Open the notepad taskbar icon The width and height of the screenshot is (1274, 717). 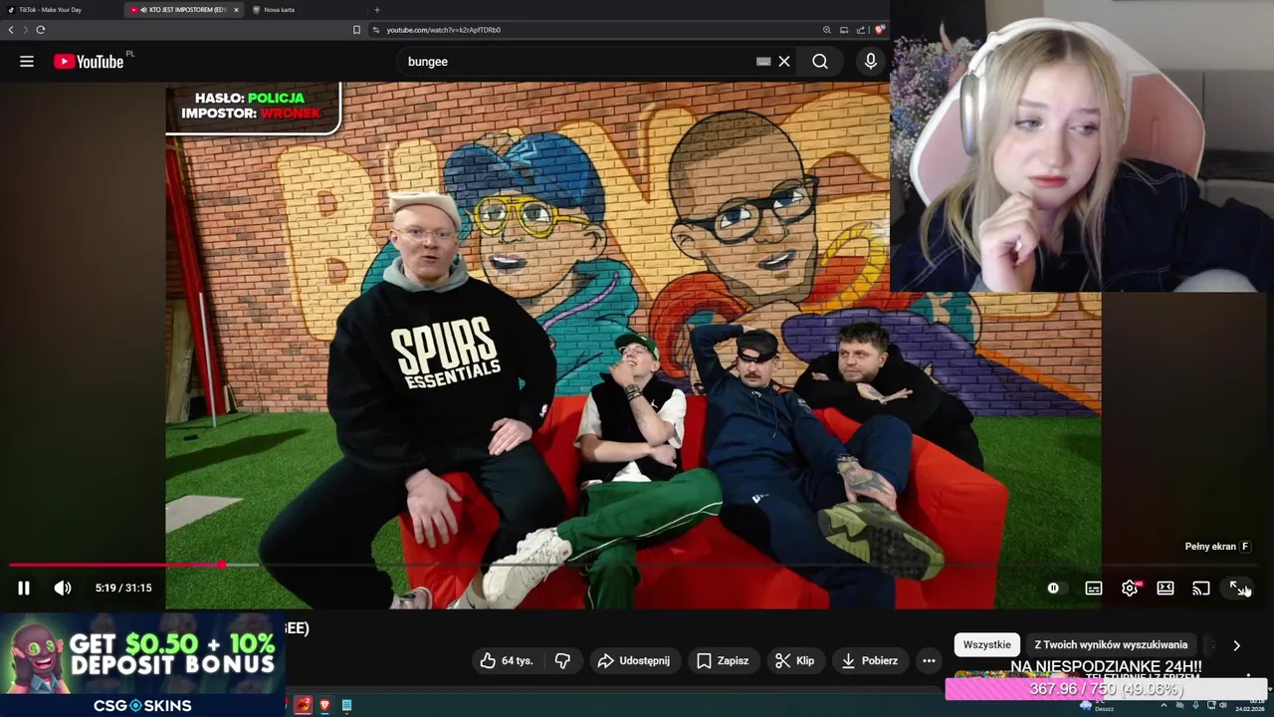click(346, 705)
